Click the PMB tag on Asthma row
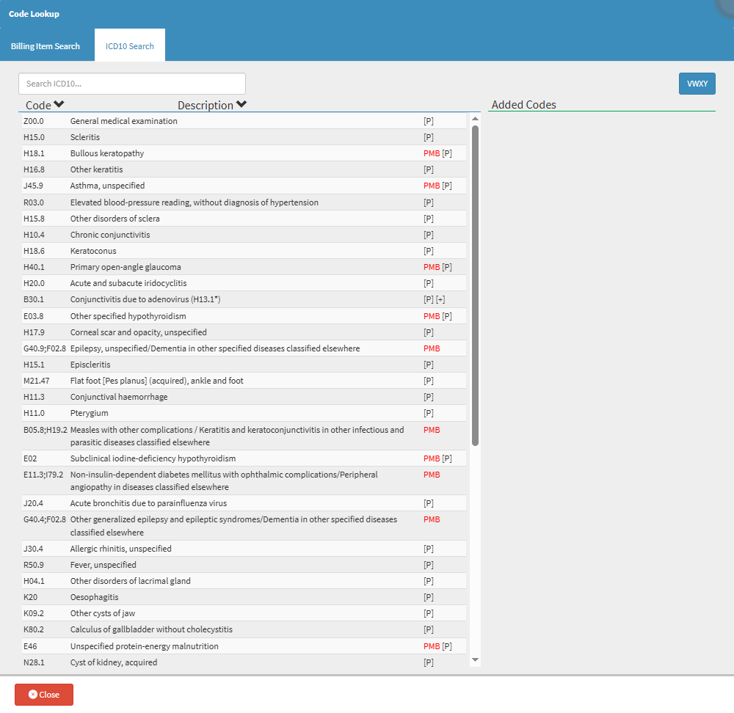The image size is (734, 713). click(x=432, y=186)
